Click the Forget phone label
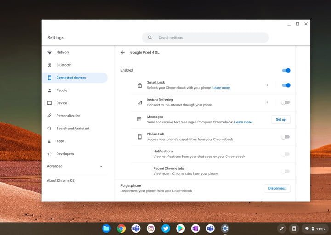Image resolution: width=331 pixels, height=235 pixels. click(131, 186)
